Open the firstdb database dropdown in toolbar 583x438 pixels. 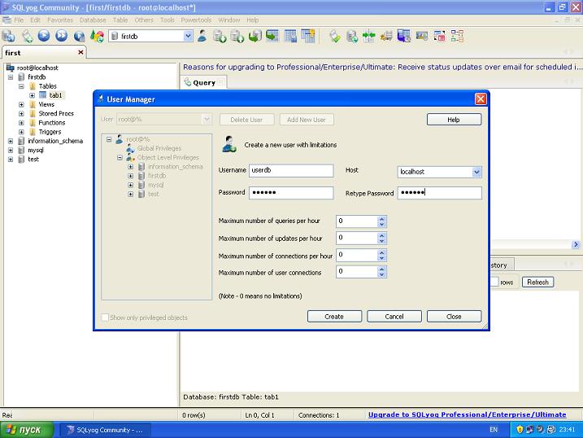pyautogui.click(x=188, y=36)
